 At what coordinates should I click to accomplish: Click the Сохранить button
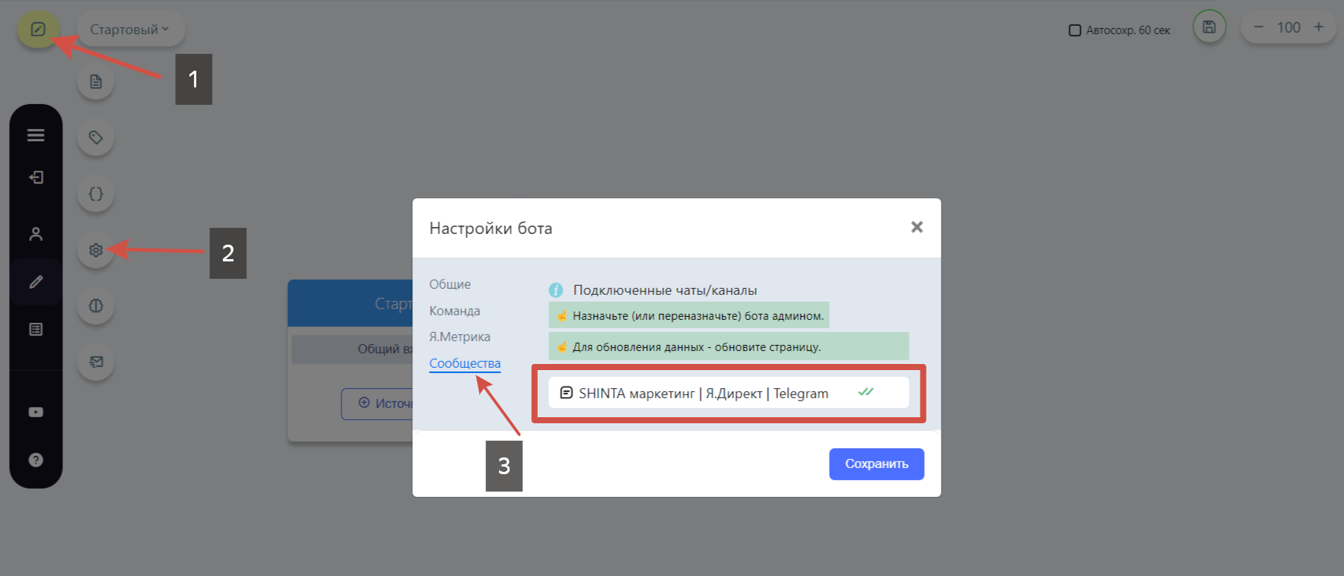(x=876, y=464)
